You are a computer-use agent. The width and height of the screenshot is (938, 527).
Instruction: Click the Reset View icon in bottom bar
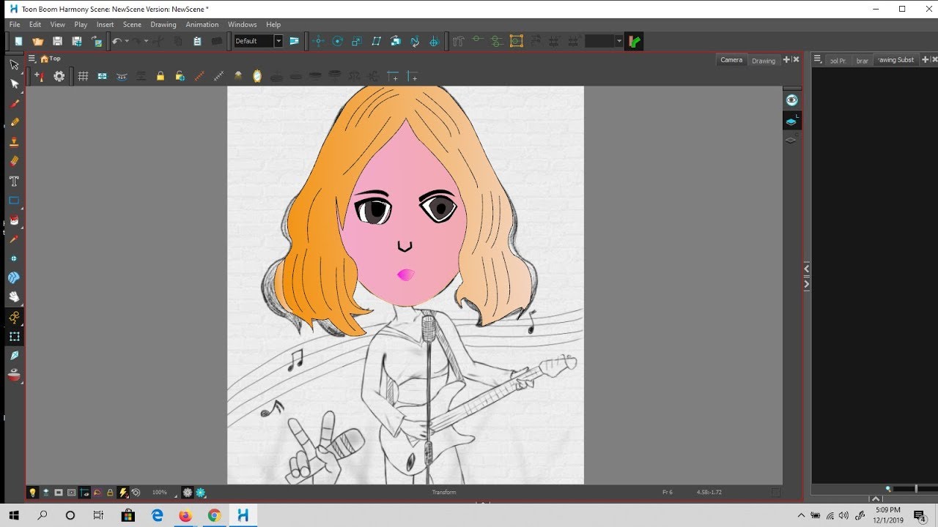pyautogui.click(x=136, y=493)
